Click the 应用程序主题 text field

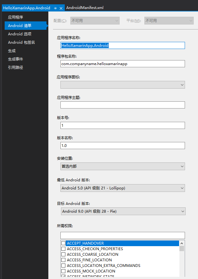point(123,105)
